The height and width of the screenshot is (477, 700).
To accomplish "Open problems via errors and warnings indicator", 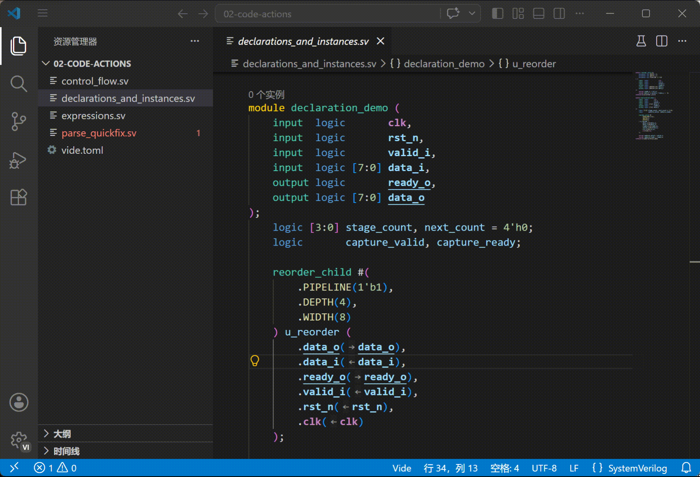I will (55, 468).
